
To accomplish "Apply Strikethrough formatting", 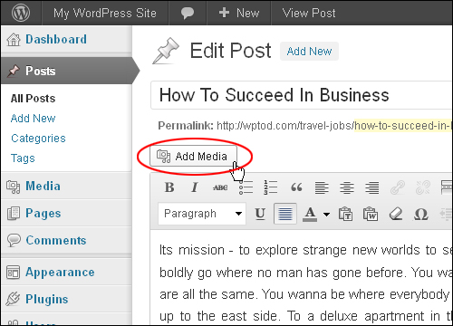I will pos(220,187).
